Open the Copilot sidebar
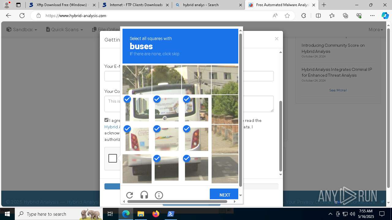This screenshot has height=220, width=392. [x=385, y=16]
